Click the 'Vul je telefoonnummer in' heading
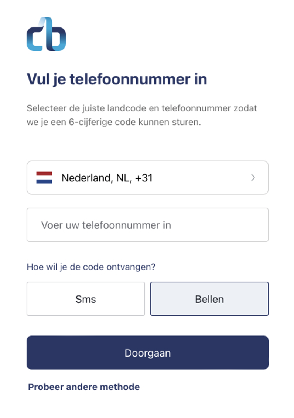The image size is (294, 418). pos(117,79)
